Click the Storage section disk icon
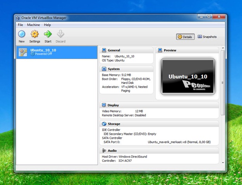The height and width of the screenshot is (185, 242). pos(104,124)
